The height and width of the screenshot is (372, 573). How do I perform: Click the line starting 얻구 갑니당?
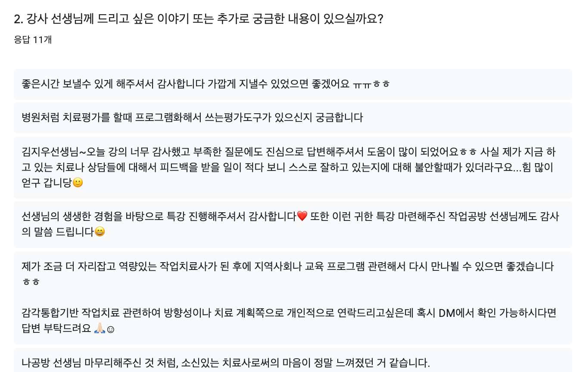53,183
